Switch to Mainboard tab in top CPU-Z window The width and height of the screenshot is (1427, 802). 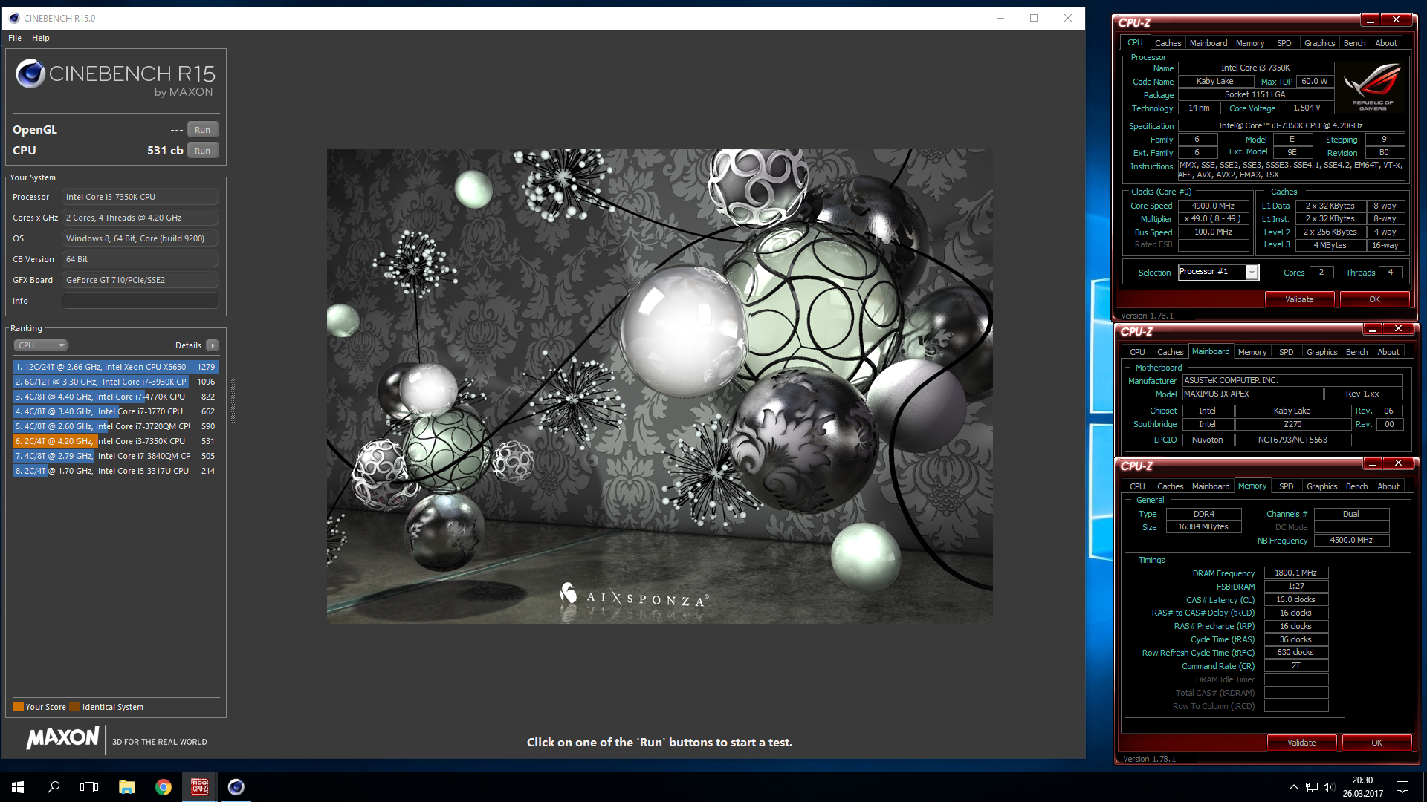1208,43
